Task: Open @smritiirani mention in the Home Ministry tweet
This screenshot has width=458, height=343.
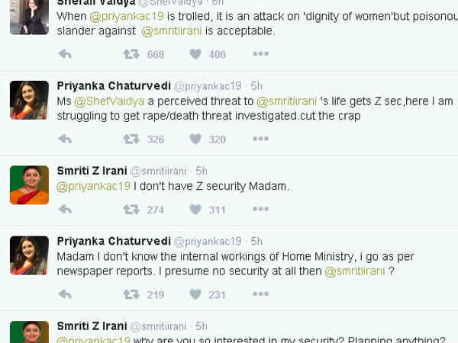Action: point(355,271)
